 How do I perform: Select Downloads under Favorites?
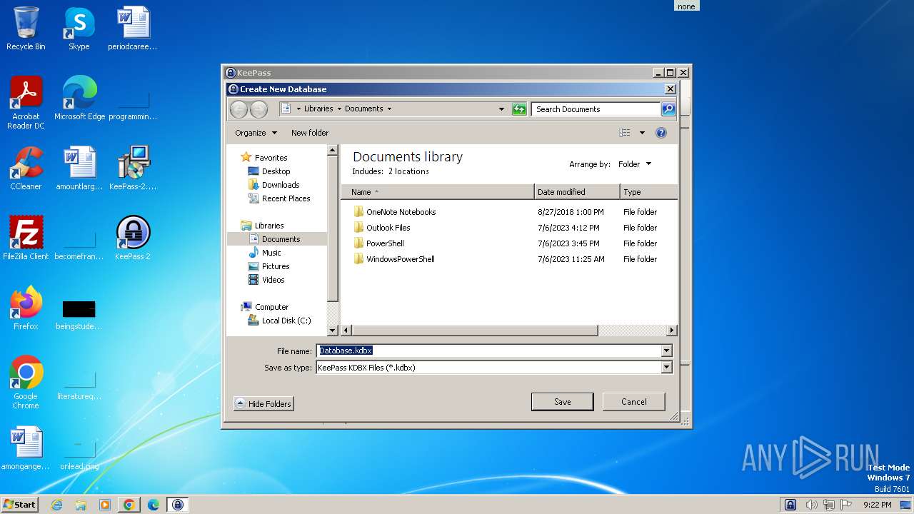click(x=281, y=185)
